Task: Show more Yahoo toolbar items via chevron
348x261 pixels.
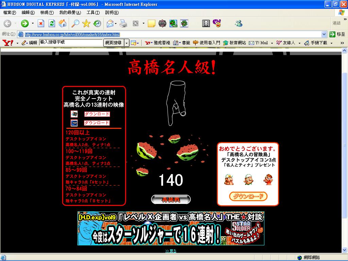Action: (342, 43)
